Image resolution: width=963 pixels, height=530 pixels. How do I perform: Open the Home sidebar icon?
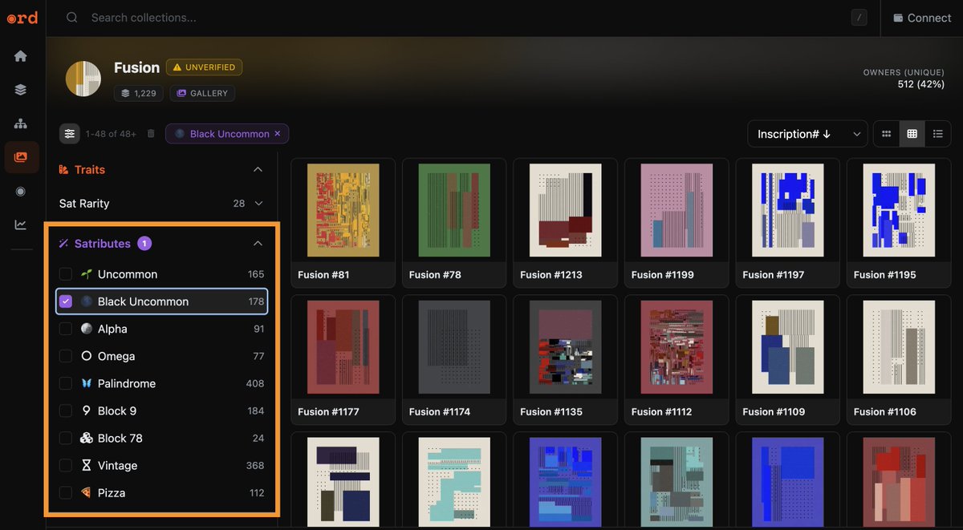point(21,56)
